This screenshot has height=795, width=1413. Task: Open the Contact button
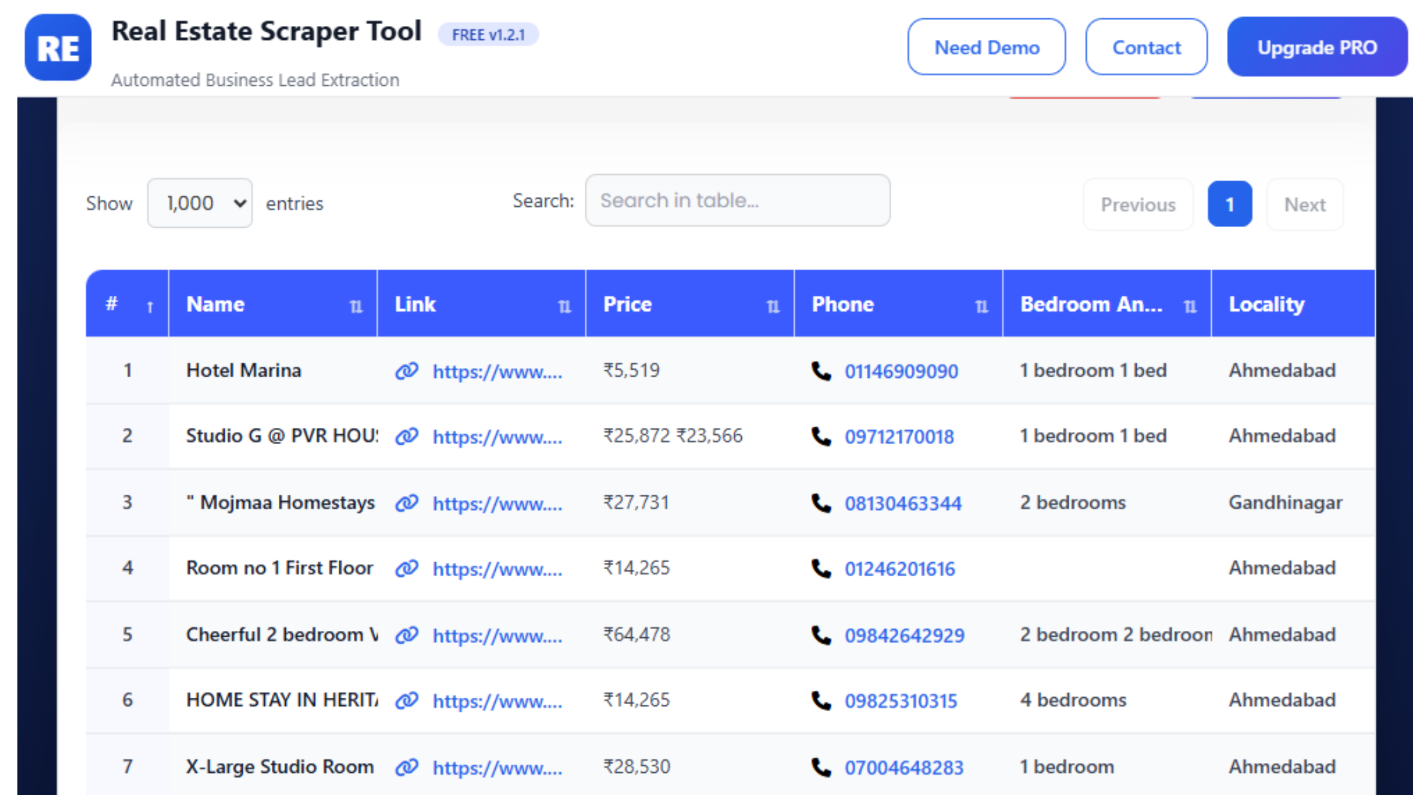pos(1146,47)
